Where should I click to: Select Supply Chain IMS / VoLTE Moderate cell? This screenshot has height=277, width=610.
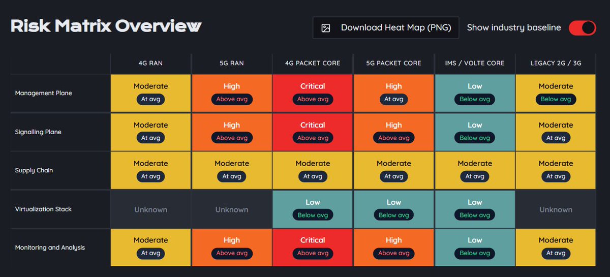[475, 170]
